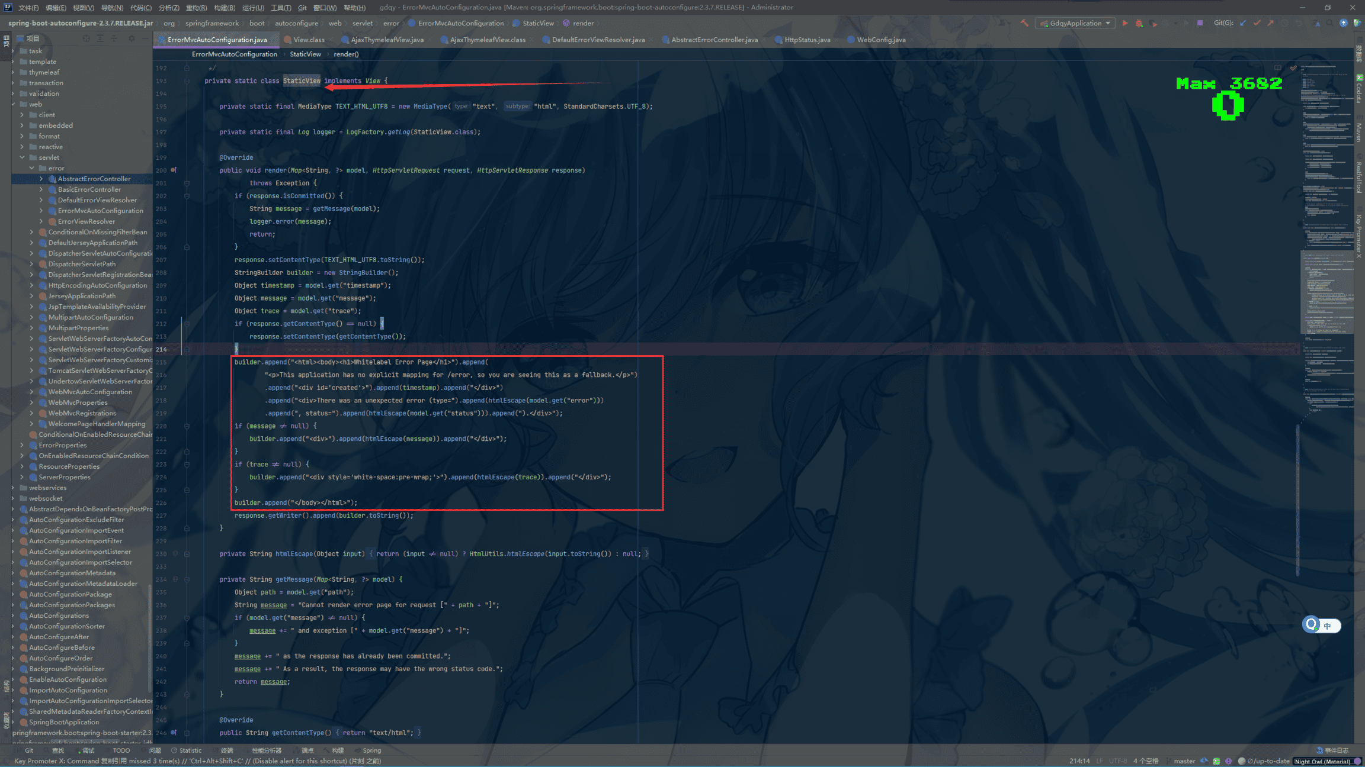Expand the webservices folder node
This screenshot has width=1365, height=767.
(x=13, y=488)
